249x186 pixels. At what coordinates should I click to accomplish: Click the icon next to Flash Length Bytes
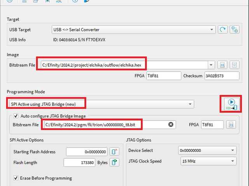(114, 162)
